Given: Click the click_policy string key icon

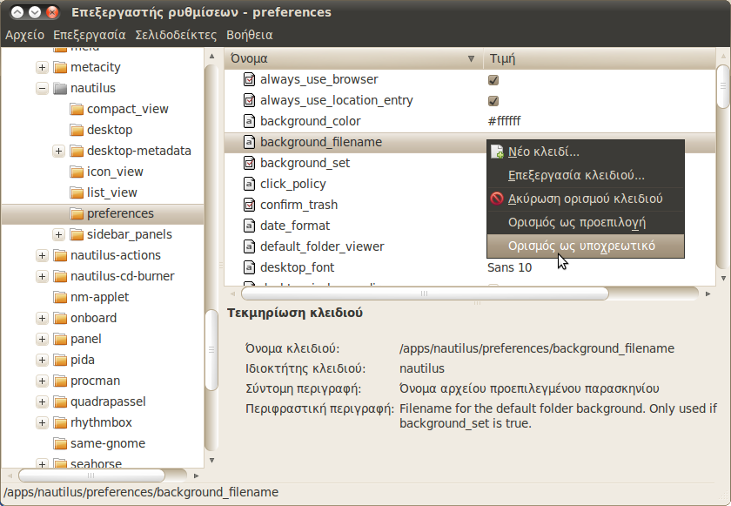Looking at the screenshot, I should coord(250,184).
